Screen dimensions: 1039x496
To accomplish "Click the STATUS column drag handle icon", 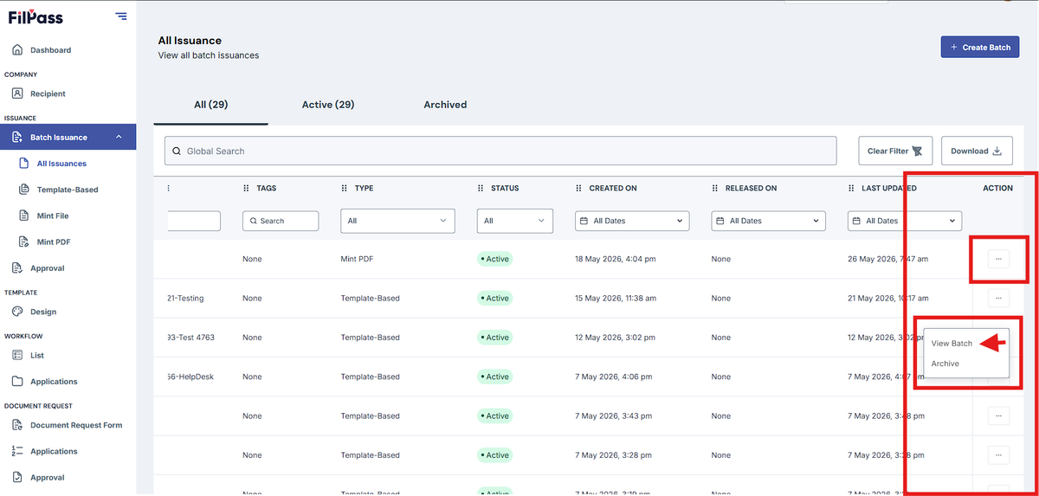I will 481,188.
